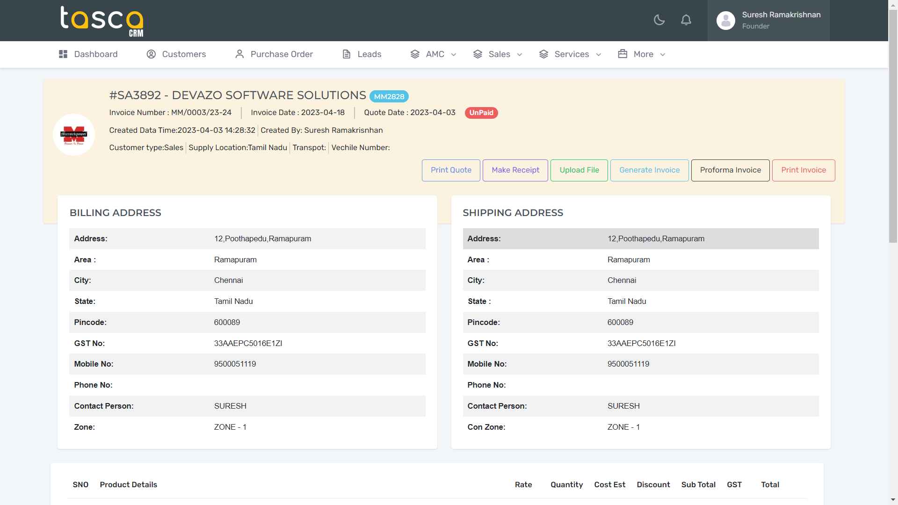Open the Dashboard menu item
The image size is (898, 505).
[x=88, y=54]
